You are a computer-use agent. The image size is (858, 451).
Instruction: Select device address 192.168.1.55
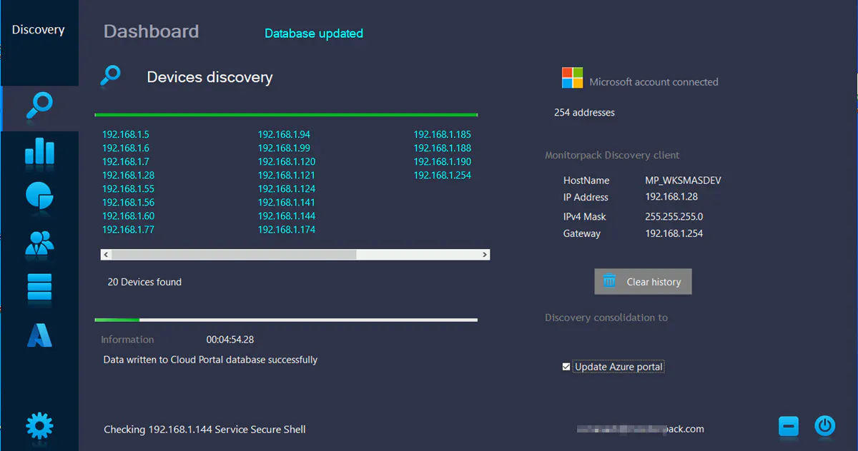(x=129, y=188)
